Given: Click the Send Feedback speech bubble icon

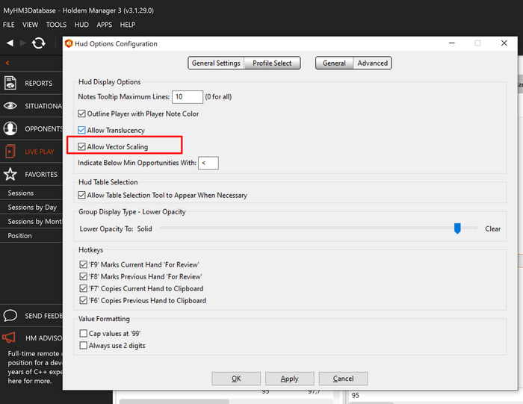Looking at the screenshot, I should pyautogui.click(x=10, y=315).
